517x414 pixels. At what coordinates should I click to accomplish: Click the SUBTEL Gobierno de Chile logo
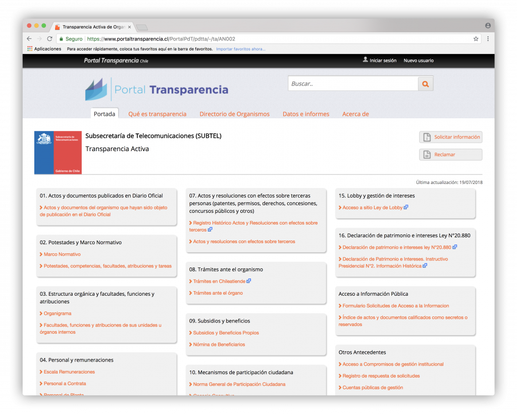tap(58, 153)
